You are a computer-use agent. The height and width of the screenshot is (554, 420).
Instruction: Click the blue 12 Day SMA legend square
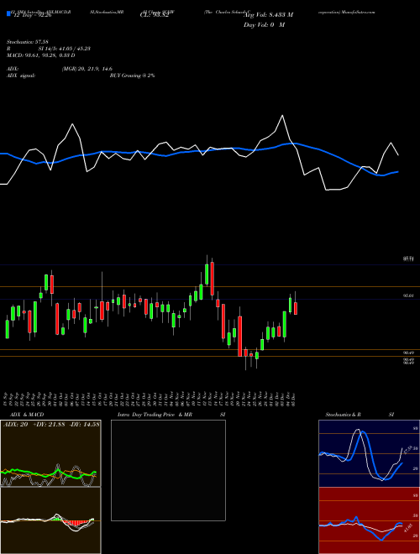tap(9, 14)
